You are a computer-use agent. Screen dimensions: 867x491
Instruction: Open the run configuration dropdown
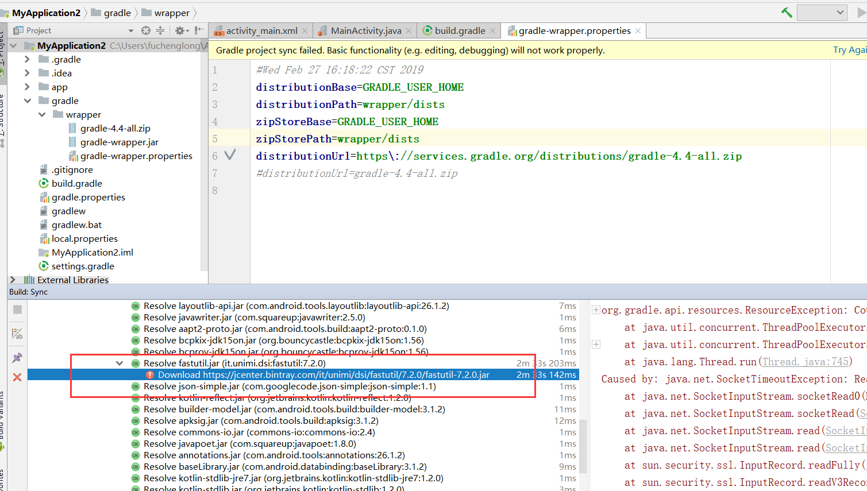[x=822, y=12]
